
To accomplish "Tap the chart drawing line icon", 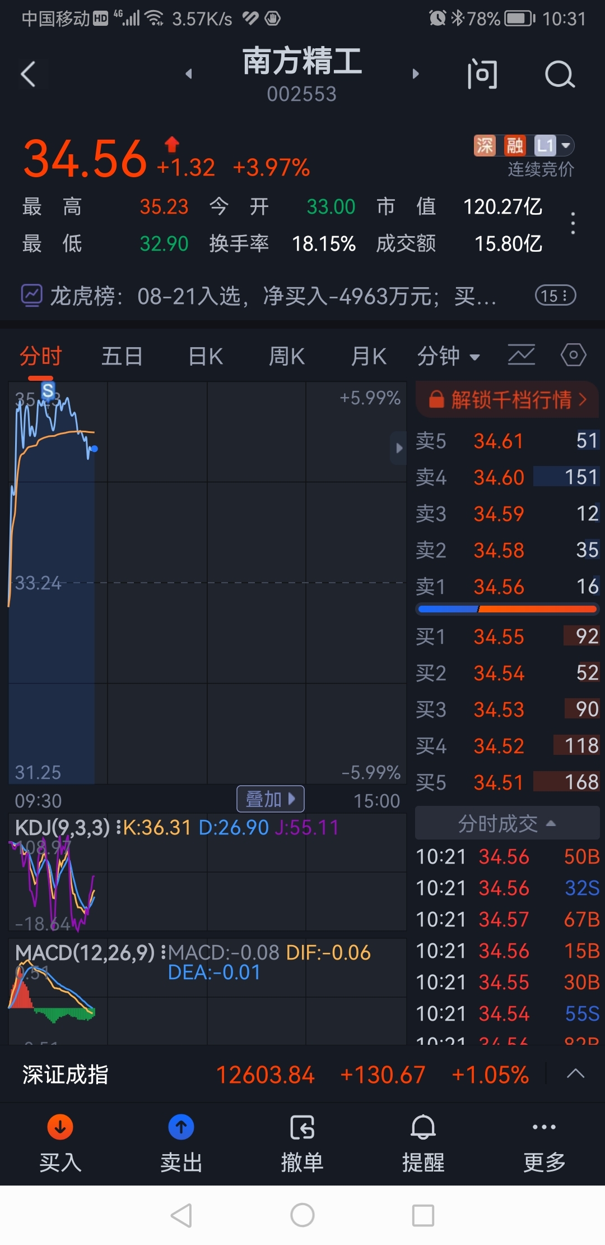I will (521, 355).
